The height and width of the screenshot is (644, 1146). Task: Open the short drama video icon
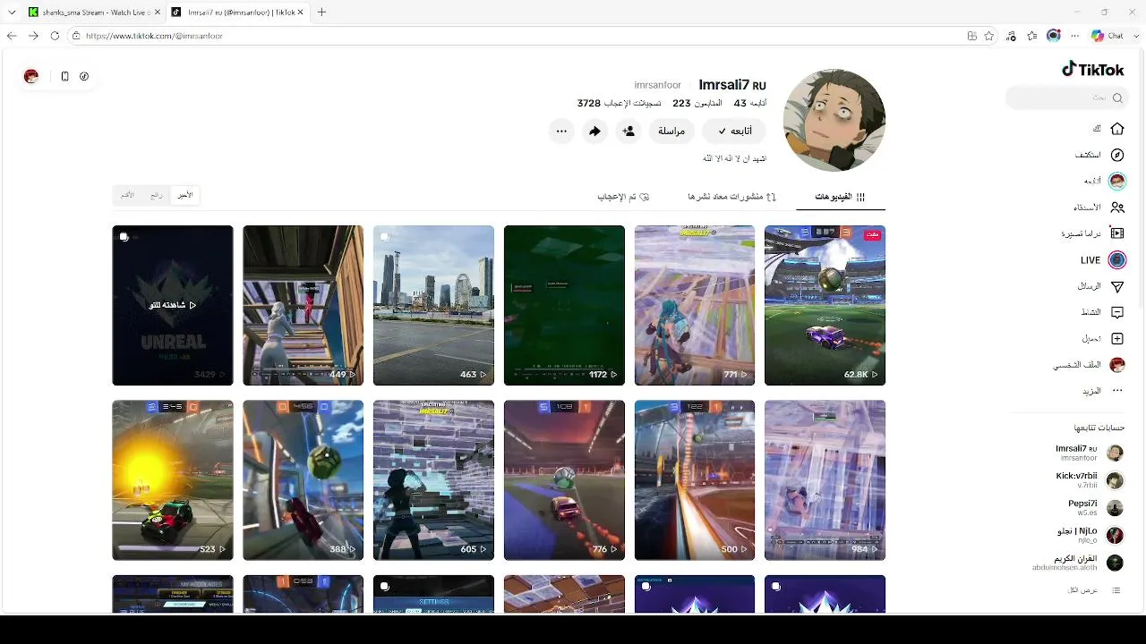1116,233
